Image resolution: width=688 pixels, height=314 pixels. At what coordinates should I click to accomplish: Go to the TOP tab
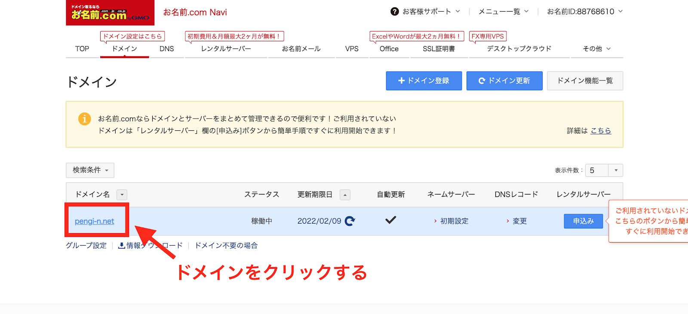(82, 49)
